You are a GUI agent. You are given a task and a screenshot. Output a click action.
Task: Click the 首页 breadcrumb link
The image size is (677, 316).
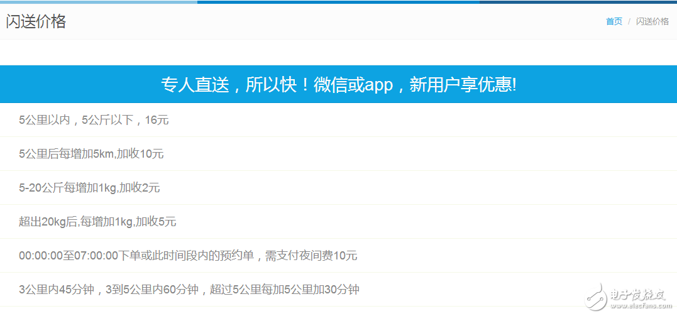614,21
